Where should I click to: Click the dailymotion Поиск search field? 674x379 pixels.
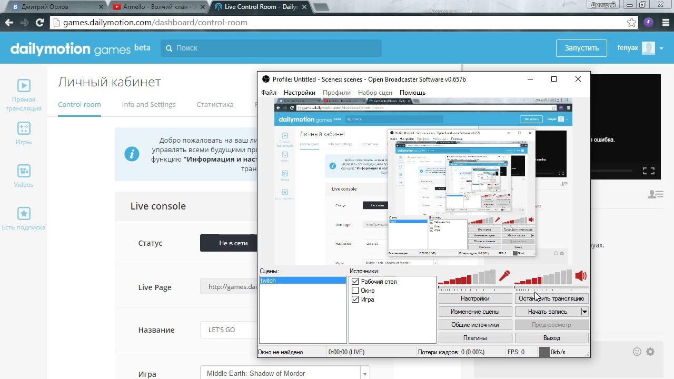(x=271, y=48)
